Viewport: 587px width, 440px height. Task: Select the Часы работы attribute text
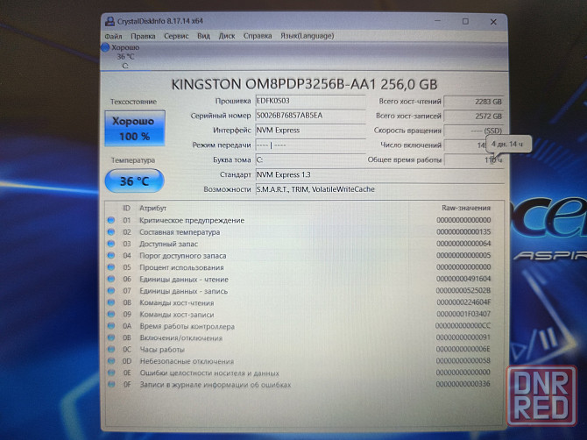pos(162,350)
